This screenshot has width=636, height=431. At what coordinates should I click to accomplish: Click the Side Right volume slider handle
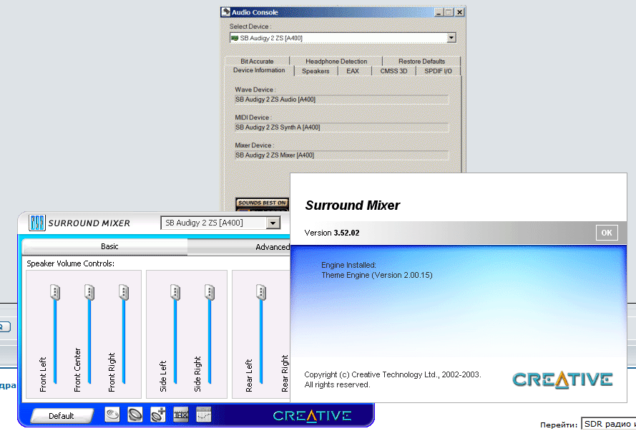(x=209, y=292)
